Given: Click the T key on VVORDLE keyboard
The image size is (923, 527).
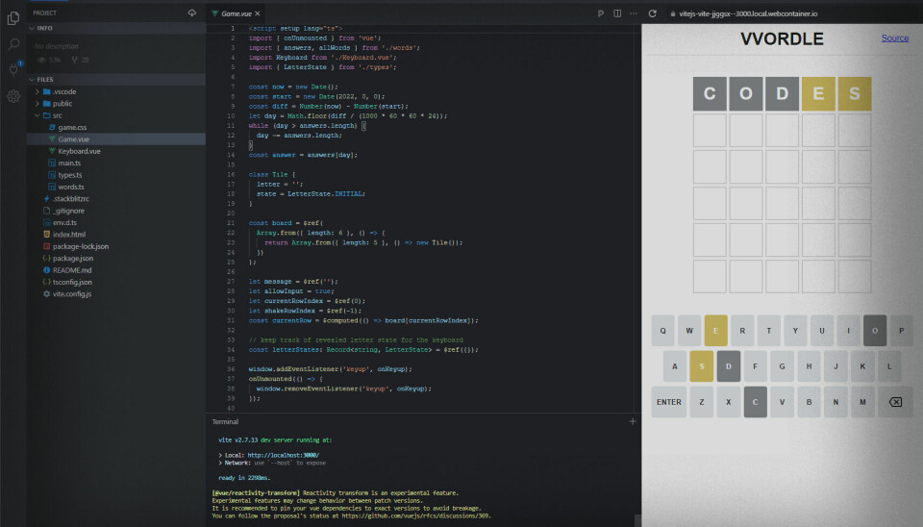Looking at the screenshot, I should click(x=769, y=331).
